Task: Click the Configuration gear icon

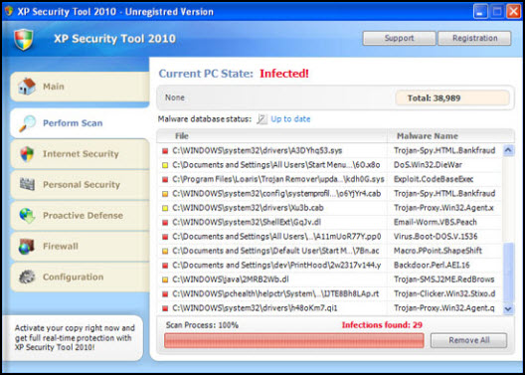Action: point(27,278)
